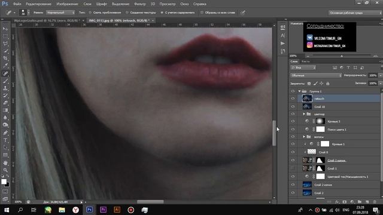Expand the цветкор folder
This screenshot has width=383, height=215.
click(304, 114)
